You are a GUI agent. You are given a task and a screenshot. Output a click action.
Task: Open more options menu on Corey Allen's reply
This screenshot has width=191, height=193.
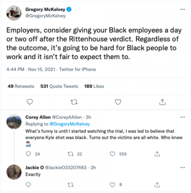coord(182,117)
